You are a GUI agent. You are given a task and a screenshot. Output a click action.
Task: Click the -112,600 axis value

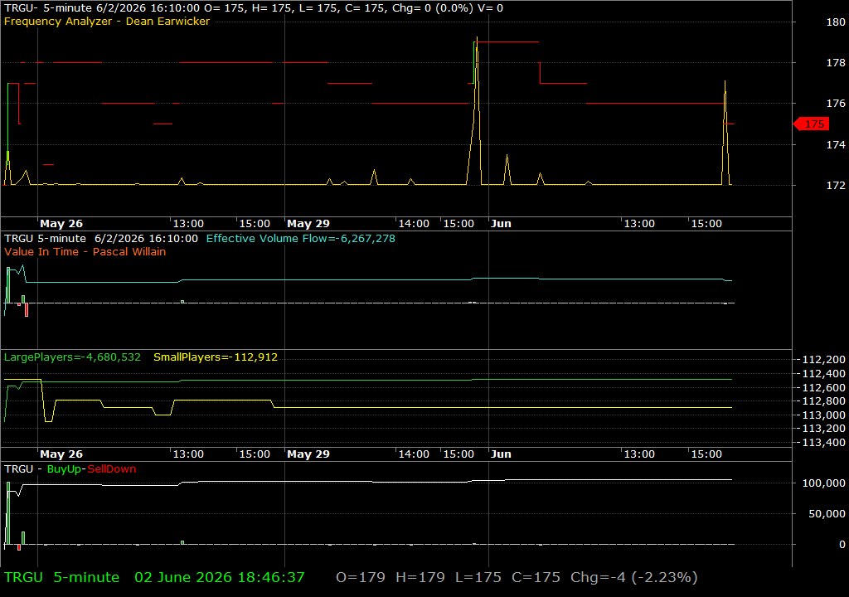821,388
